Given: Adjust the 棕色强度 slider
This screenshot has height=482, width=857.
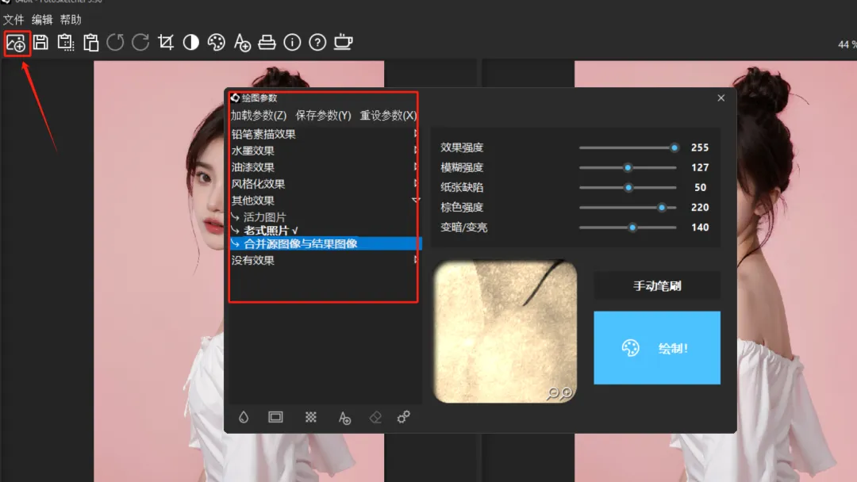Looking at the screenshot, I should click(x=628, y=208).
